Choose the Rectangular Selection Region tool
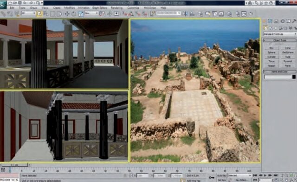Image resolution: width=297 pixels, height=182 pixels. (52, 14)
